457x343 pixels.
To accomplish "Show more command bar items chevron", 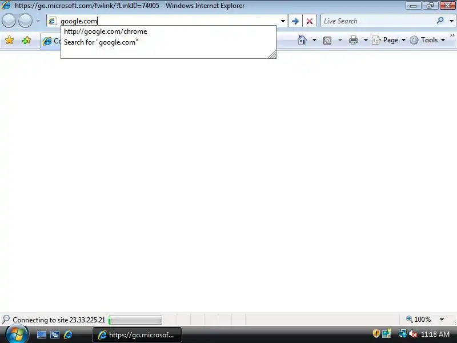I will (452, 35).
